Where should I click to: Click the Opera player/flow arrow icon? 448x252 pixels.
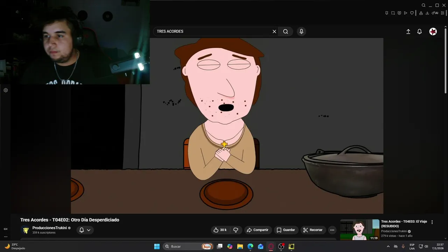coord(406,13)
